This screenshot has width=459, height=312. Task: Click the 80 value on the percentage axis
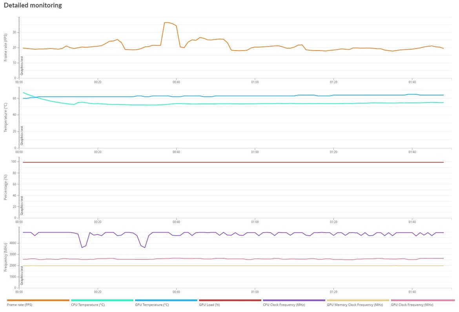point(14,173)
